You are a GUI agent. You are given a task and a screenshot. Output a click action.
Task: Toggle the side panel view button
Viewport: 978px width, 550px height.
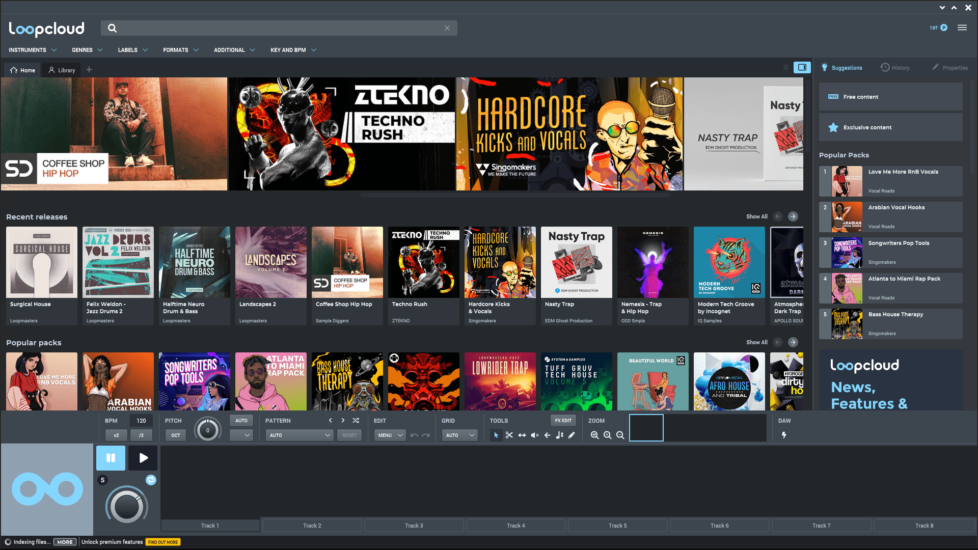[x=802, y=67]
